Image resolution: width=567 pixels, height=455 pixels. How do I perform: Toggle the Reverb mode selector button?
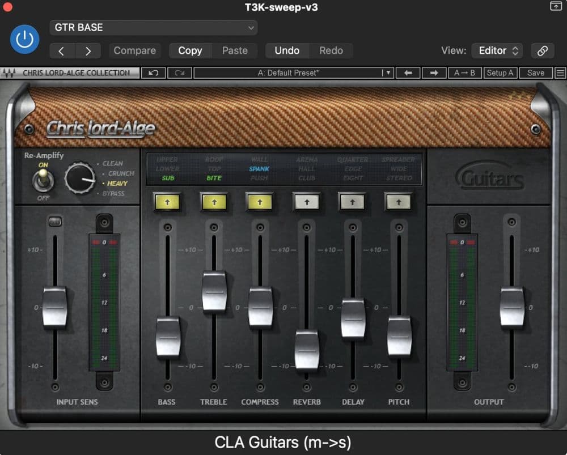click(x=307, y=202)
